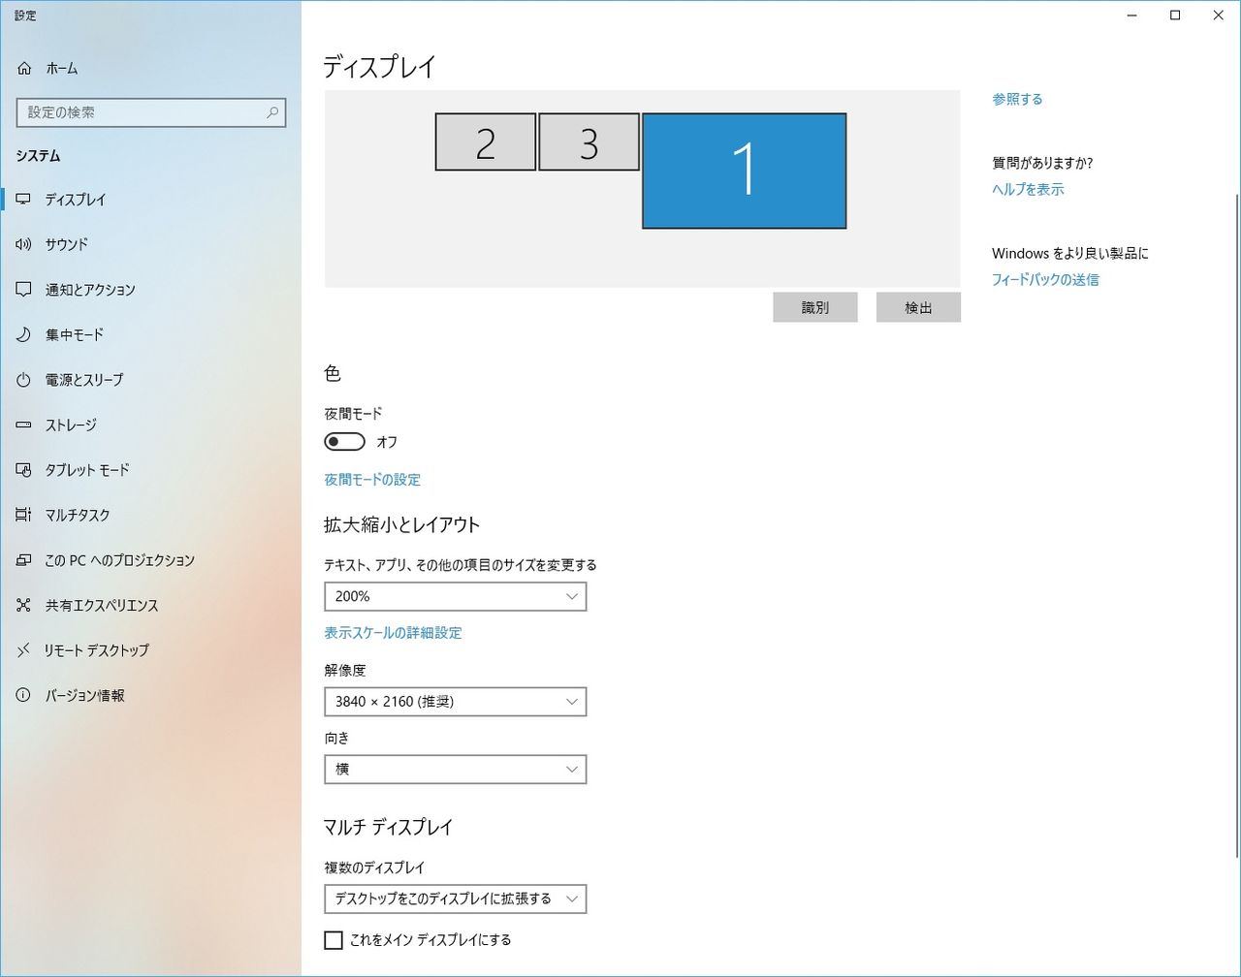1241x977 pixels.
Task: Check the これをメイン ディスプレイにする checkbox
Action: 334,940
